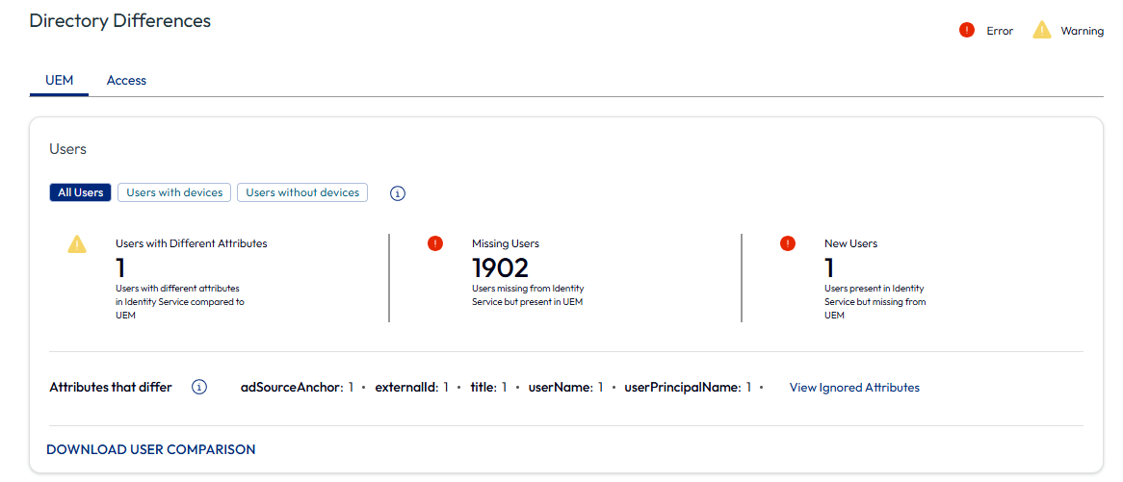Click the Warning legend triangle icon
Viewport: 1123px width, 482px height.
tap(1041, 30)
